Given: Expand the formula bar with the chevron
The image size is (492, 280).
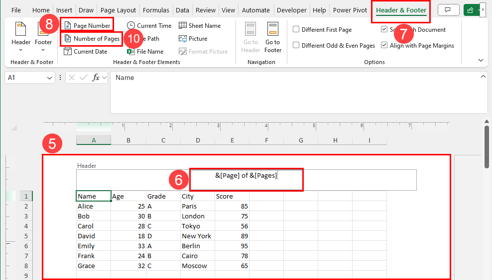Looking at the screenshot, I should click(x=483, y=76).
